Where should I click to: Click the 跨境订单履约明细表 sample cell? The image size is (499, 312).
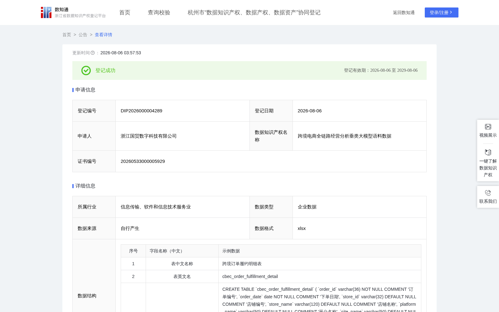click(320, 264)
